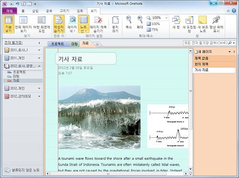Screen dimensions: 239x178
Task: Click the 확대 zoom in magnifier
Action: 140,22
